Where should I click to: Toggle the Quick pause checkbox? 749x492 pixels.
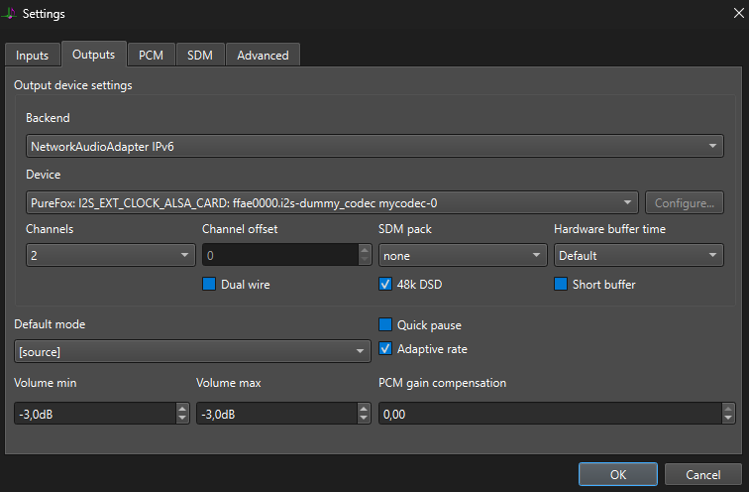(x=386, y=325)
